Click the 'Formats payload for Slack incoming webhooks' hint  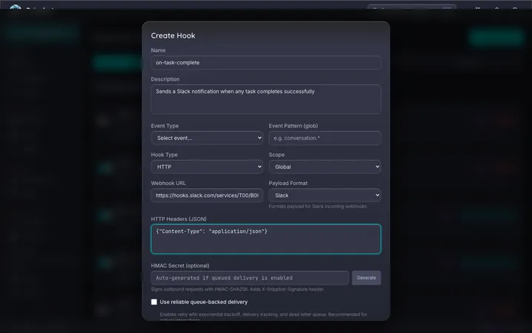point(318,206)
